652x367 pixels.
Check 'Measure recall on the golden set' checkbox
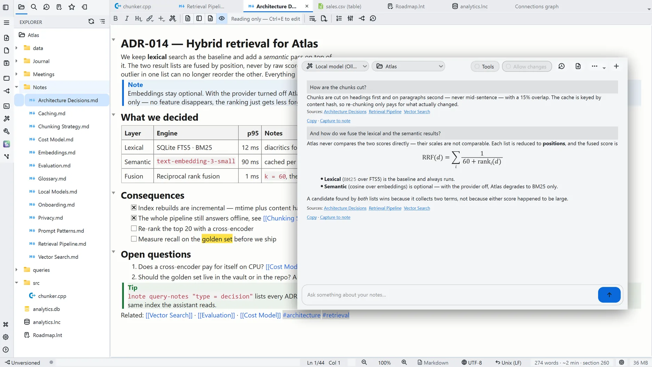point(134,239)
